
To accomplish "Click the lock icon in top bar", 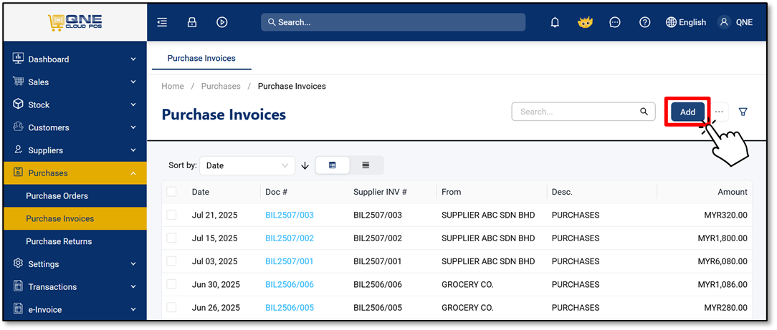I will tap(192, 22).
